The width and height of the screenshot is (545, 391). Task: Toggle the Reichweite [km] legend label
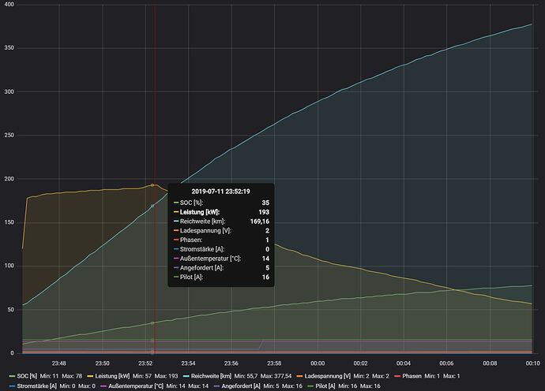(211, 376)
